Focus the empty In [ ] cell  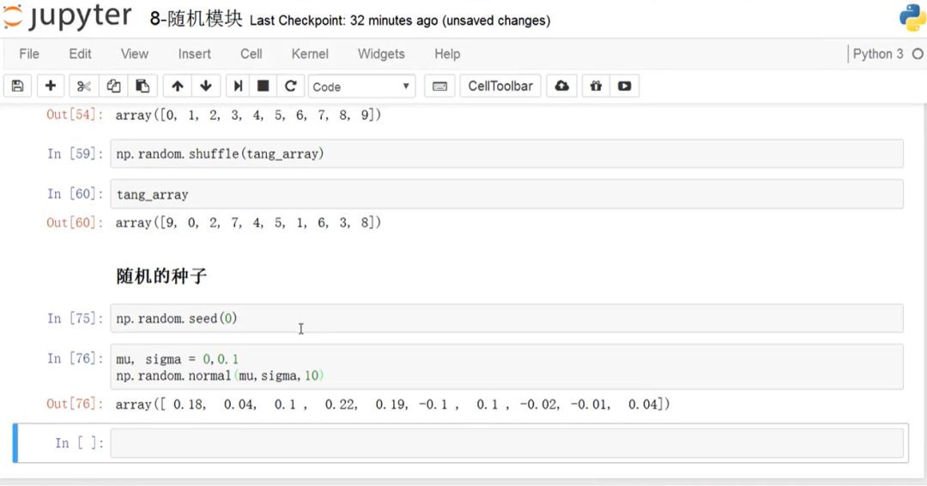[x=506, y=443]
